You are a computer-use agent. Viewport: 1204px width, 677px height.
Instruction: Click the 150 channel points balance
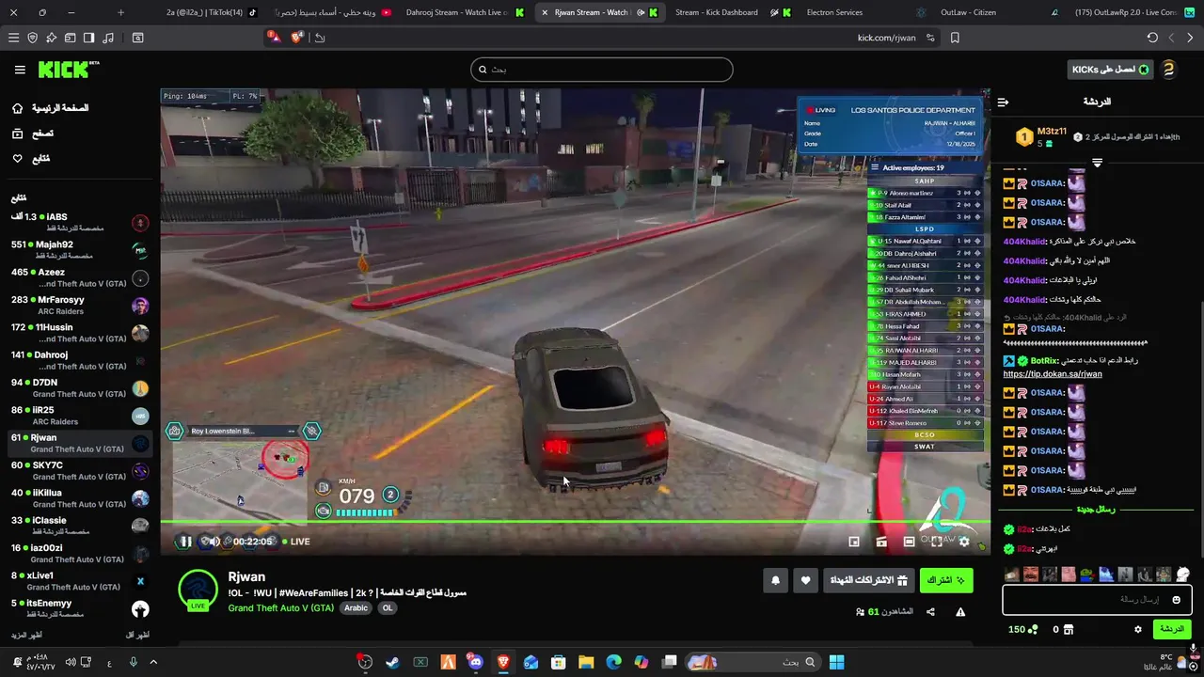point(1022,630)
